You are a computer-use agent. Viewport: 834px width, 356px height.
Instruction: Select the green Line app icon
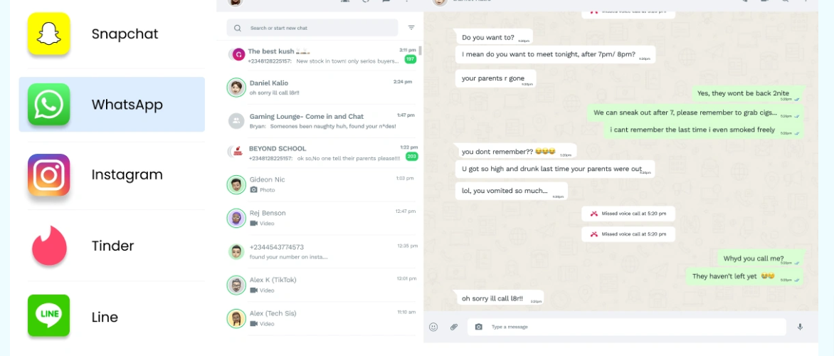49,315
